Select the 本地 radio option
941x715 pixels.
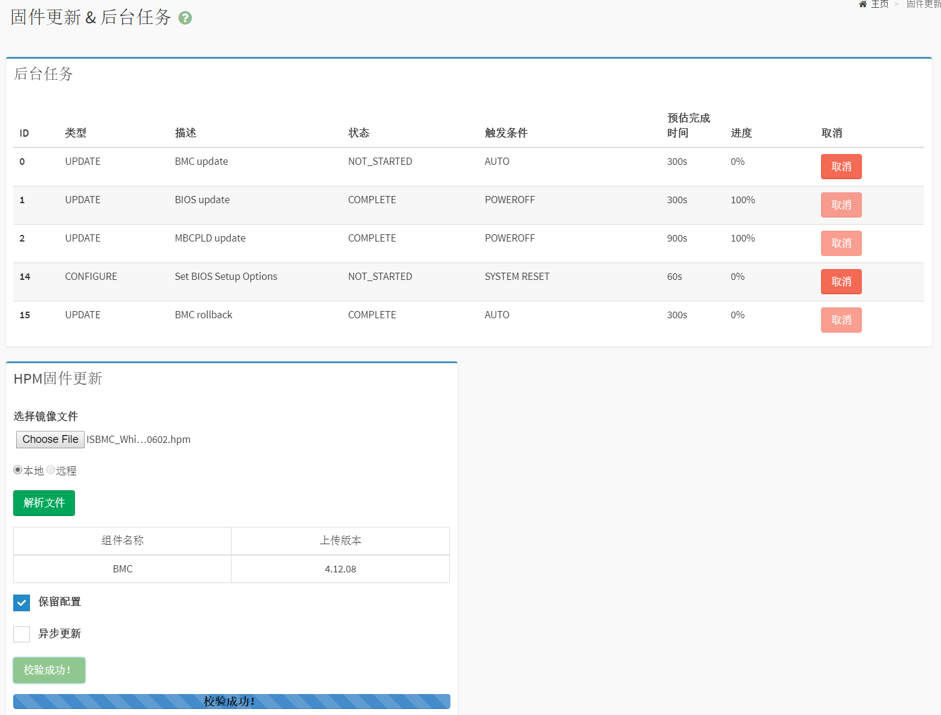point(18,470)
